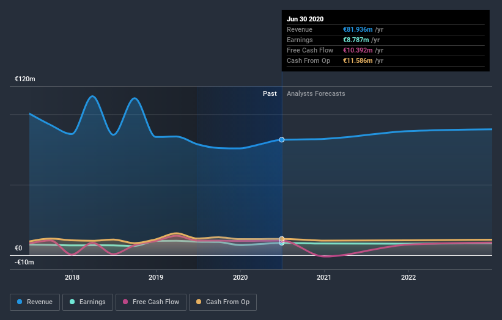Click the 2021 x-axis label
The width and height of the screenshot is (502, 320).
(324, 277)
